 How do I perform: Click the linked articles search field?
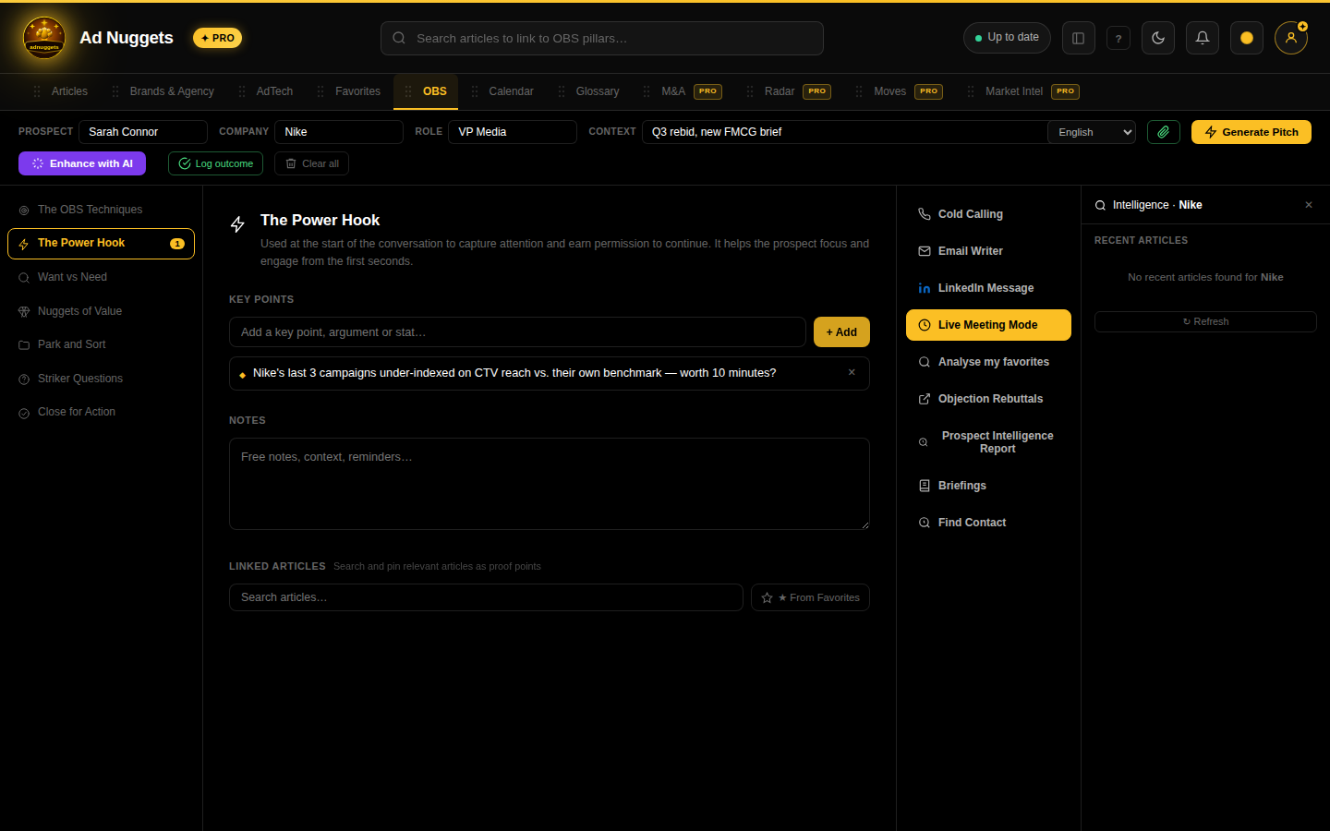tap(486, 597)
